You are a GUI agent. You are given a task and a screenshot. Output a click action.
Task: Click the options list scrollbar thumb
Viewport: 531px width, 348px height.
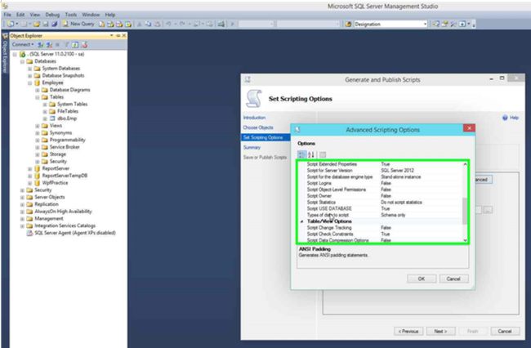[x=465, y=211]
